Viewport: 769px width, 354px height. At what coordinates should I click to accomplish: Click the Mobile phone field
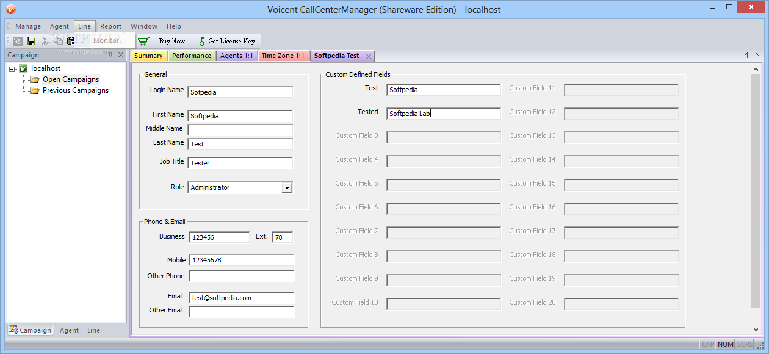pyautogui.click(x=242, y=260)
